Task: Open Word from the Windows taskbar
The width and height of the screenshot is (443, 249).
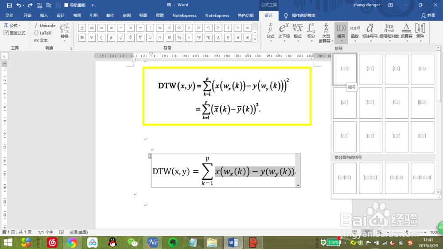Action: click(233, 242)
